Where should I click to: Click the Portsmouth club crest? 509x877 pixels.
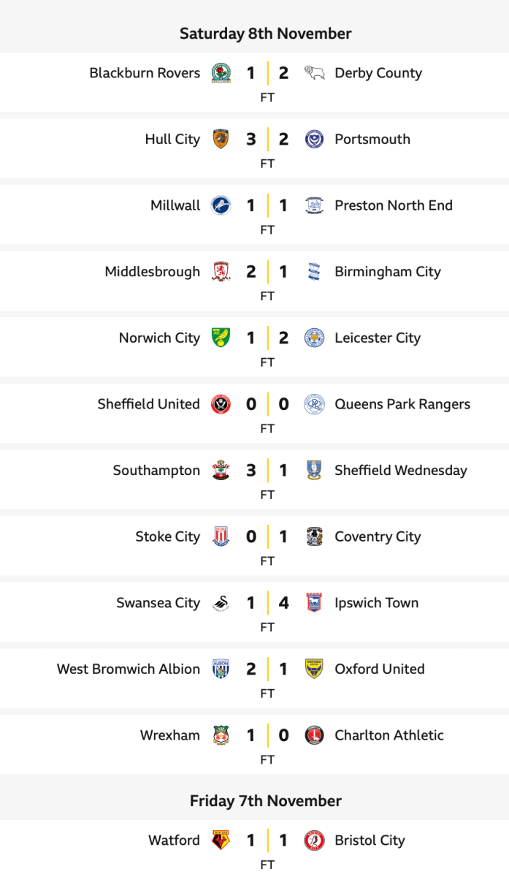coord(314,140)
